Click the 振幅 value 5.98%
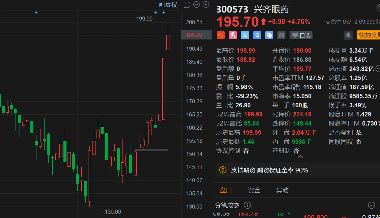The image size is (380, 218). point(244,87)
